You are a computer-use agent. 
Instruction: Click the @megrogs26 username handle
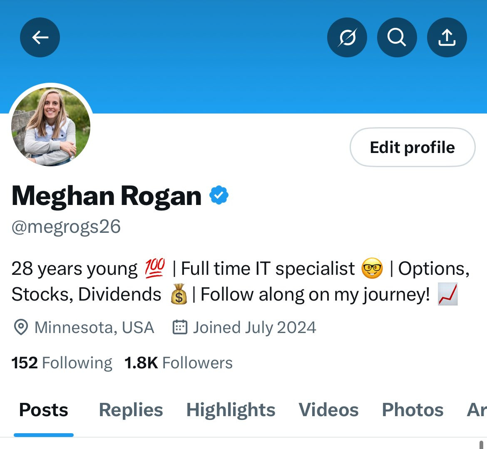pos(66,227)
